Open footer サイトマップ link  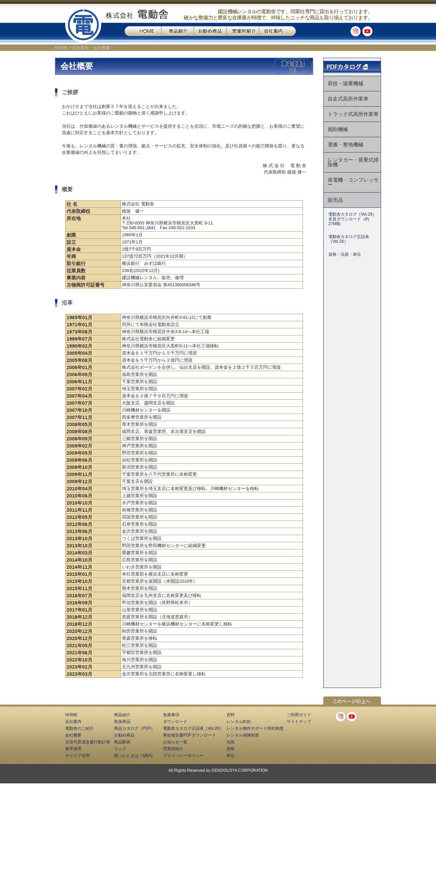point(299,722)
